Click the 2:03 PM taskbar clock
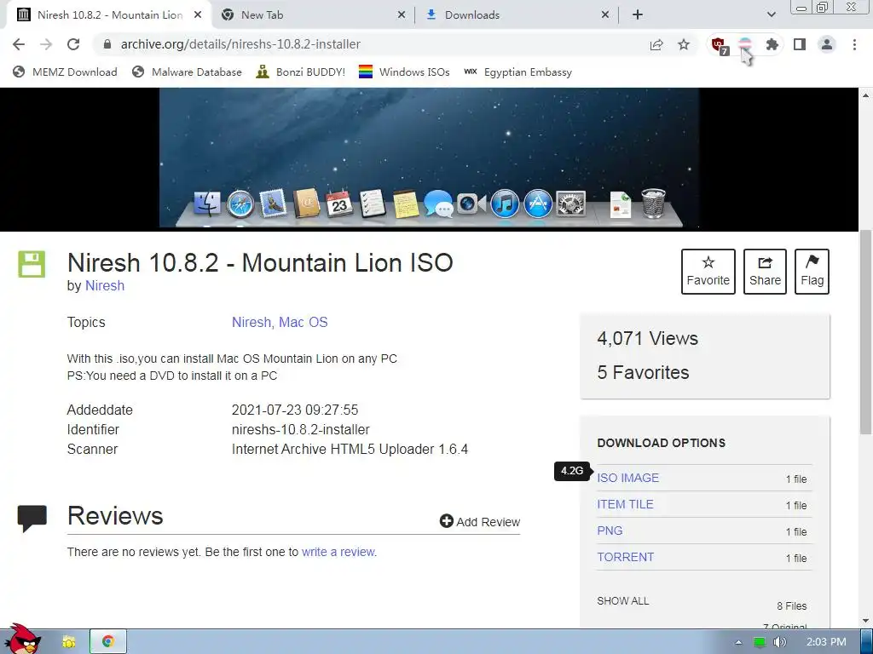Image resolution: width=873 pixels, height=654 pixels. click(826, 642)
